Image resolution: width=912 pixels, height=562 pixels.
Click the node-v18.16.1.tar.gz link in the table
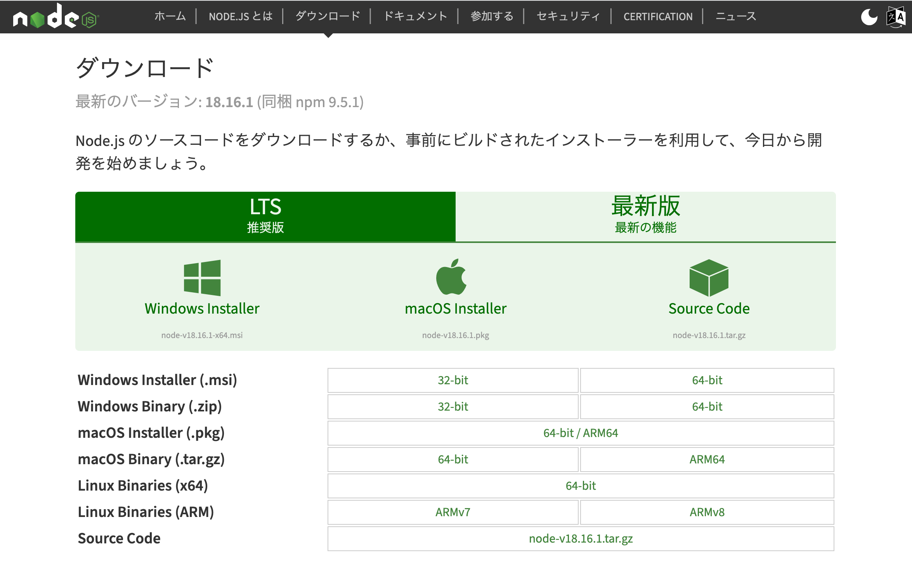(x=581, y=539)
